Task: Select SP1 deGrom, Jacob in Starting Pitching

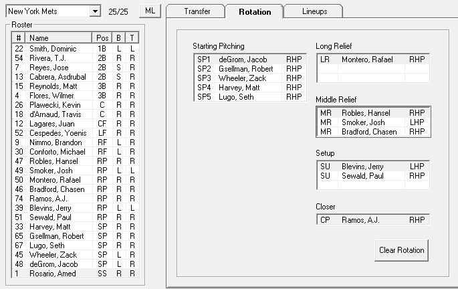Action: (250, 60)
